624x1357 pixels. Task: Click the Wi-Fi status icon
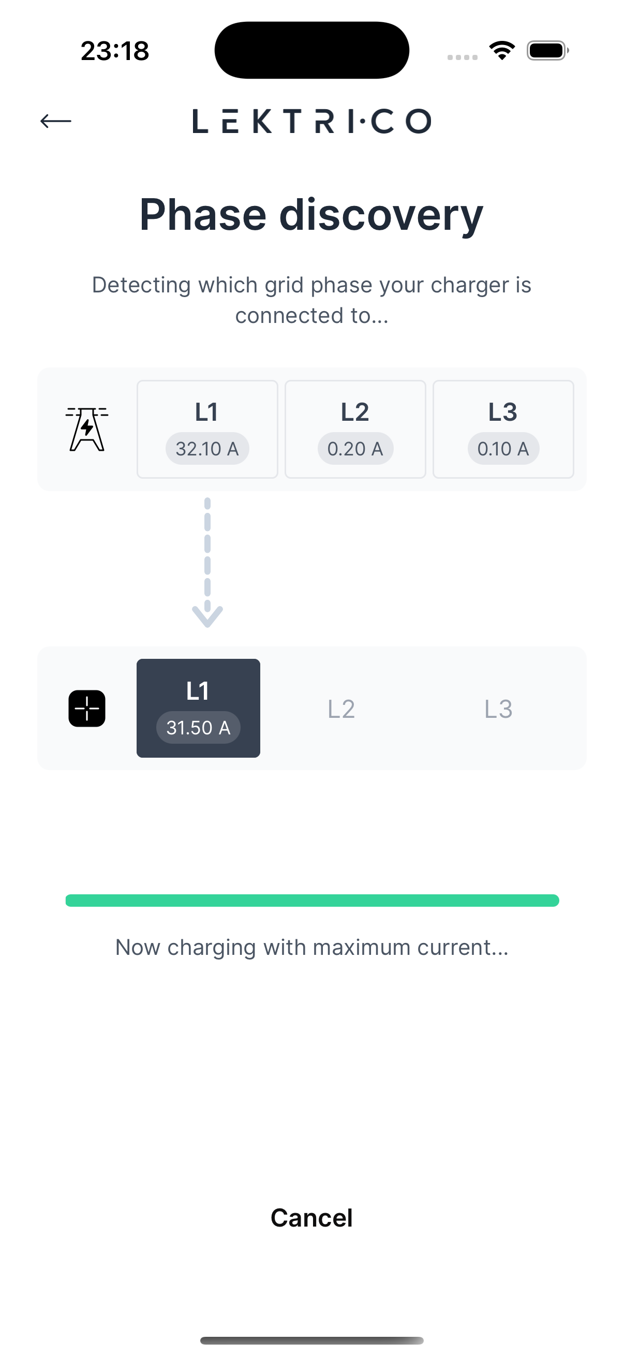502,51
